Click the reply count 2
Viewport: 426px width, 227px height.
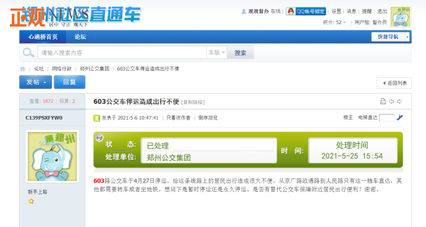[73, 101]
